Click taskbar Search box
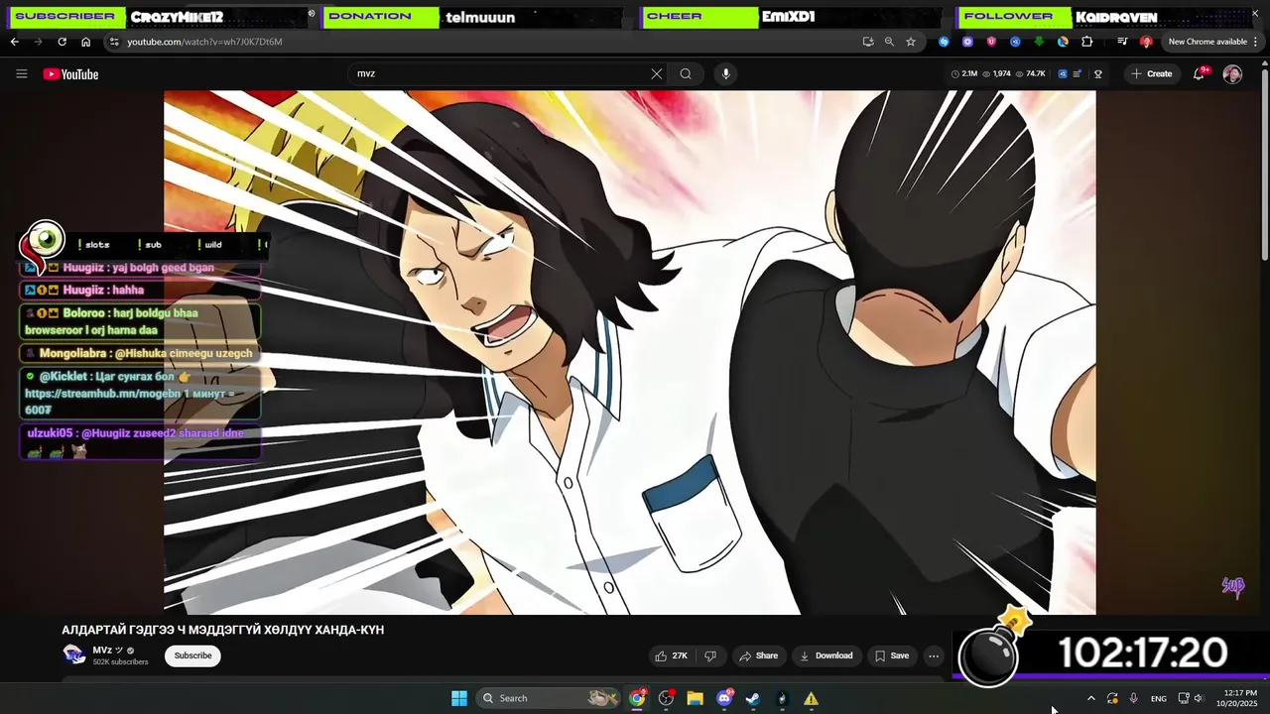 coord(549,698)
